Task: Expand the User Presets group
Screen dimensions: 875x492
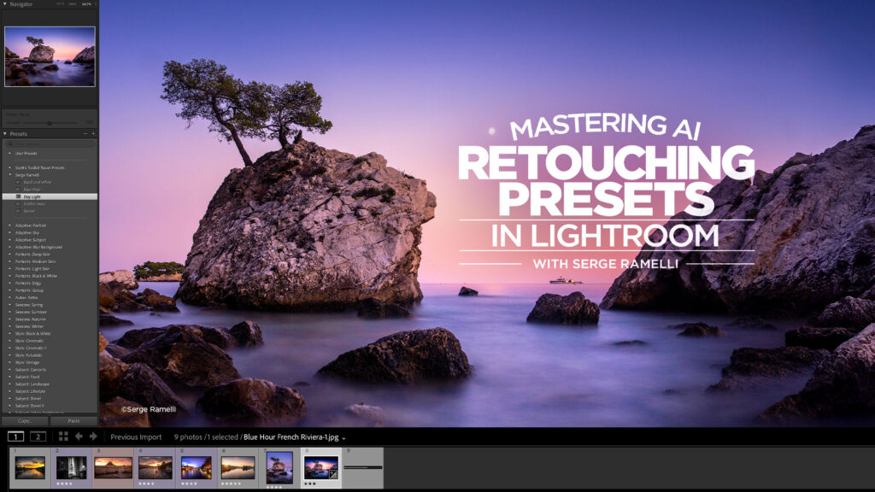Action: click(x=10, y=153)
